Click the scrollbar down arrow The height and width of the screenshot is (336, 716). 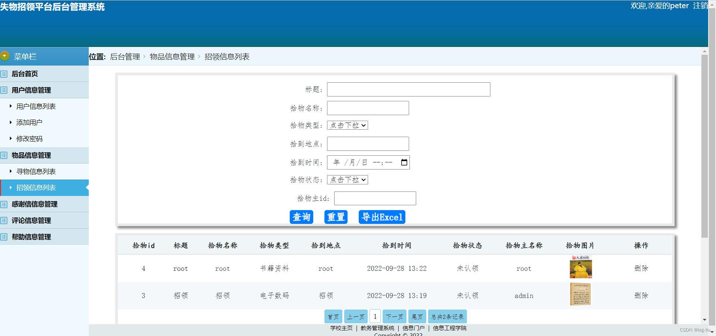(704, 320)
